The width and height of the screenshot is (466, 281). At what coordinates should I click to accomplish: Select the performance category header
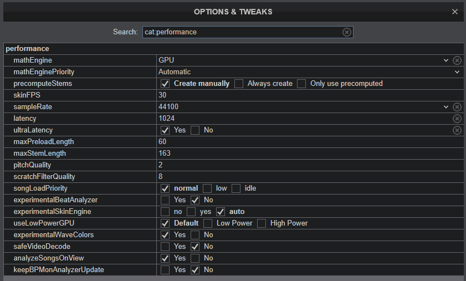(28, 49)
